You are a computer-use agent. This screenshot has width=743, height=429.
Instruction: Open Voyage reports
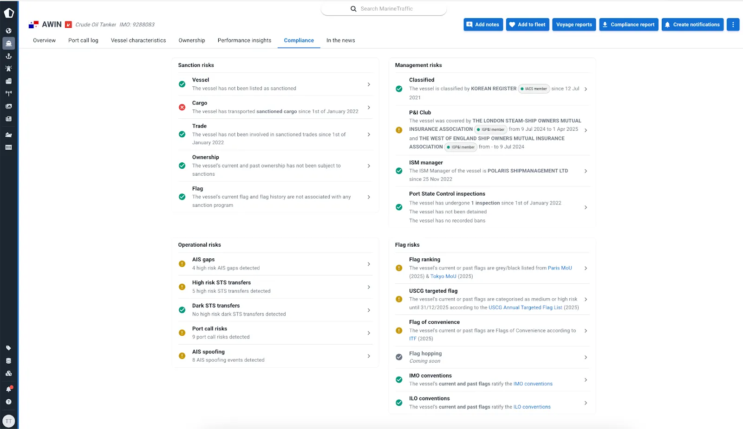(x=574, y=25)
